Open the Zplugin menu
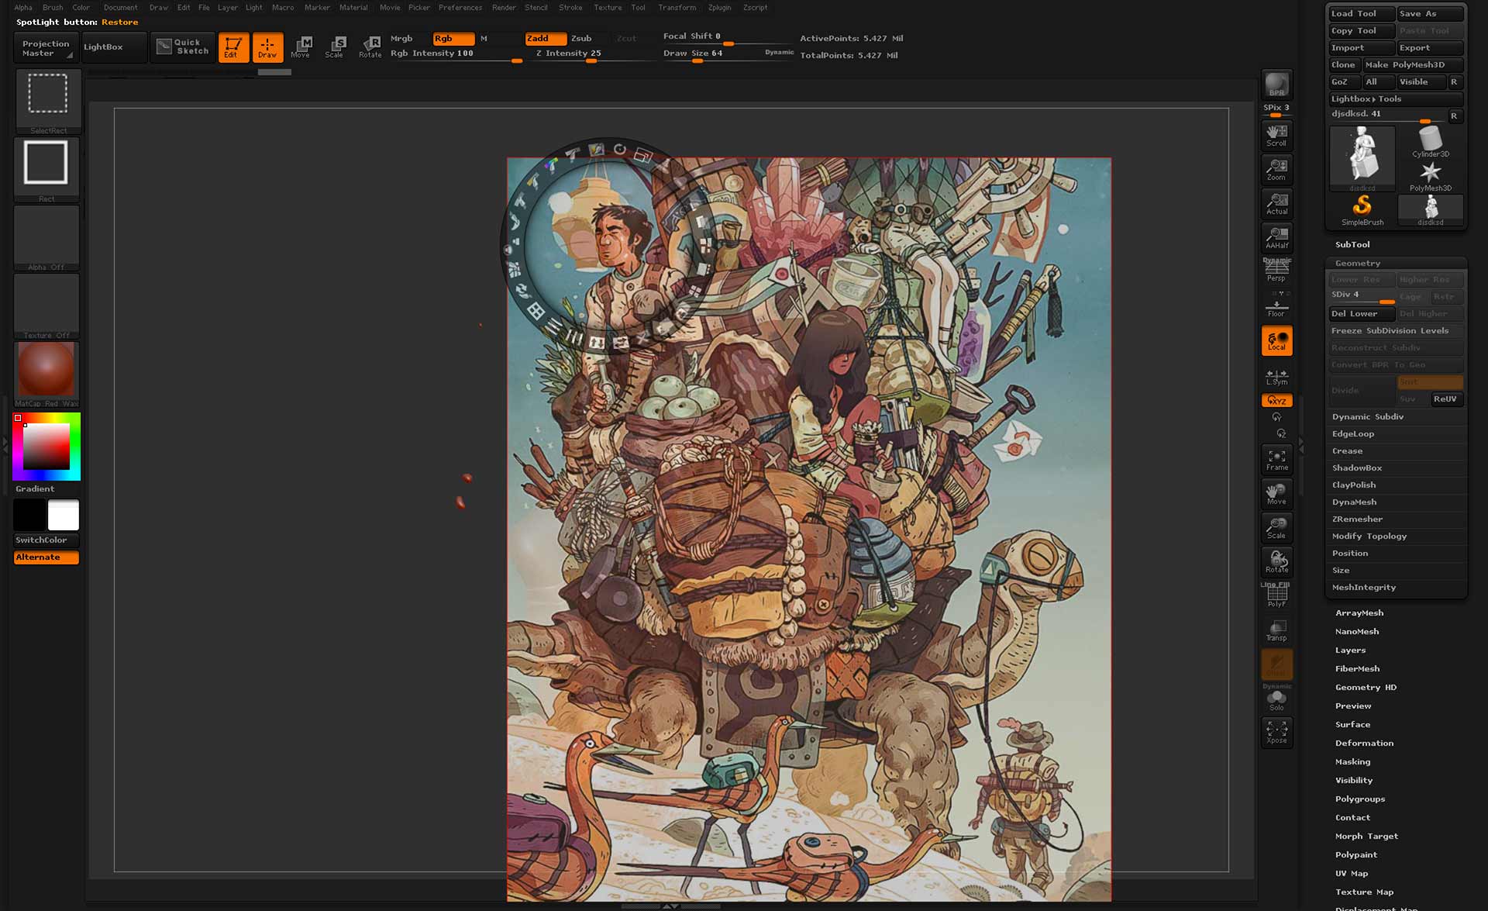1488x911 pixels. pyautogui.click(x=719, y=7)
